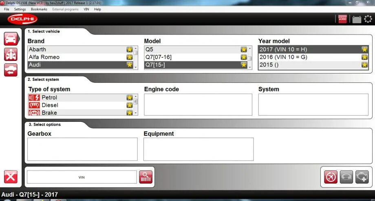Select Q7[15-] in Model list

(196, 65)
